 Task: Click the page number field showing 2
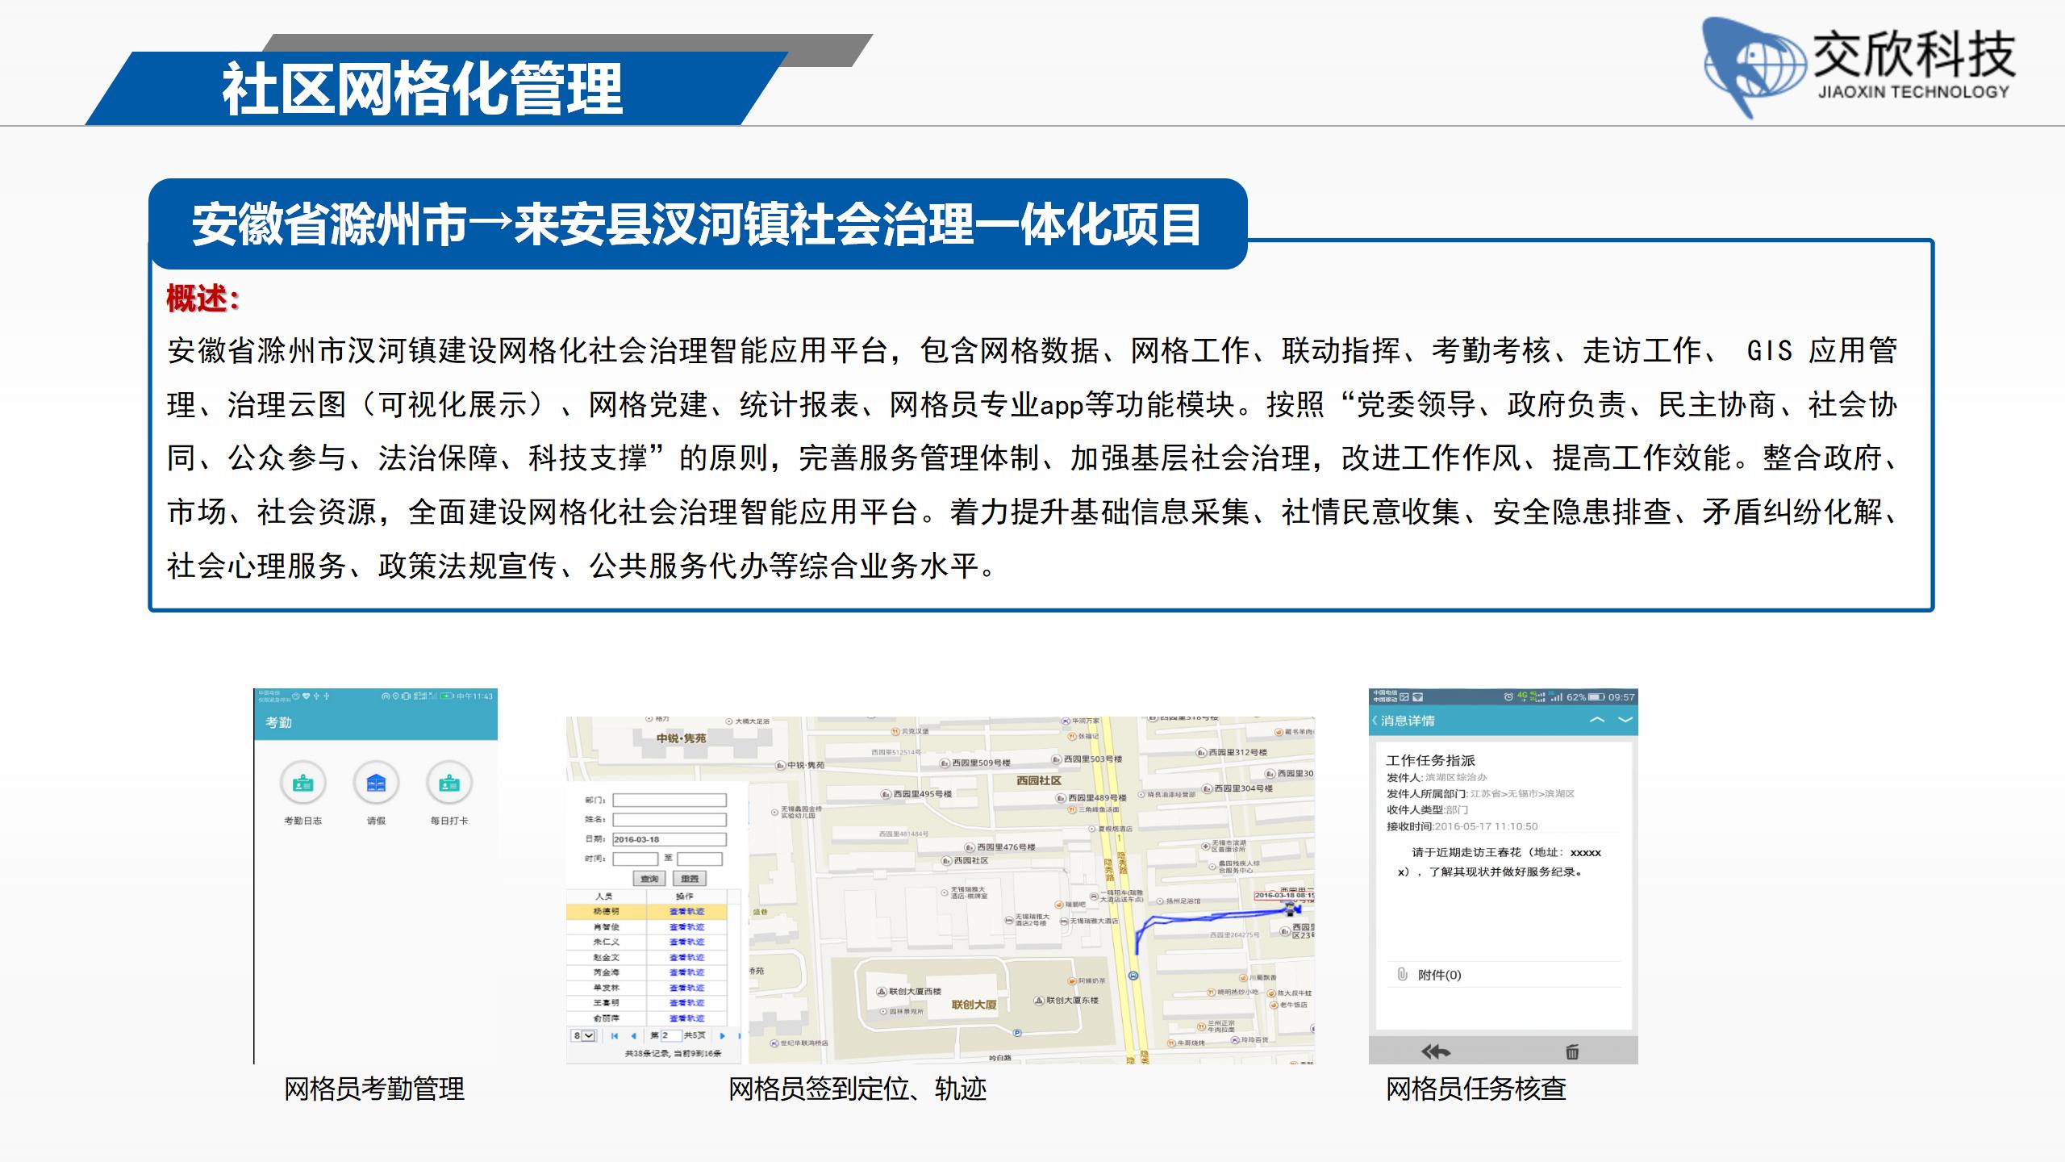pyautogui.click(x=671, y=1035)
